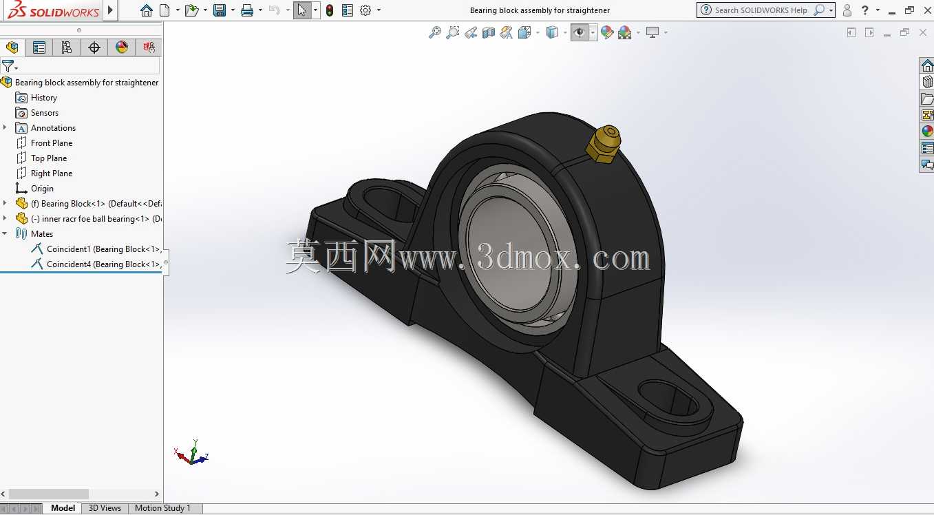Open the Motion Study 1 tab

(x=162, y=508)
